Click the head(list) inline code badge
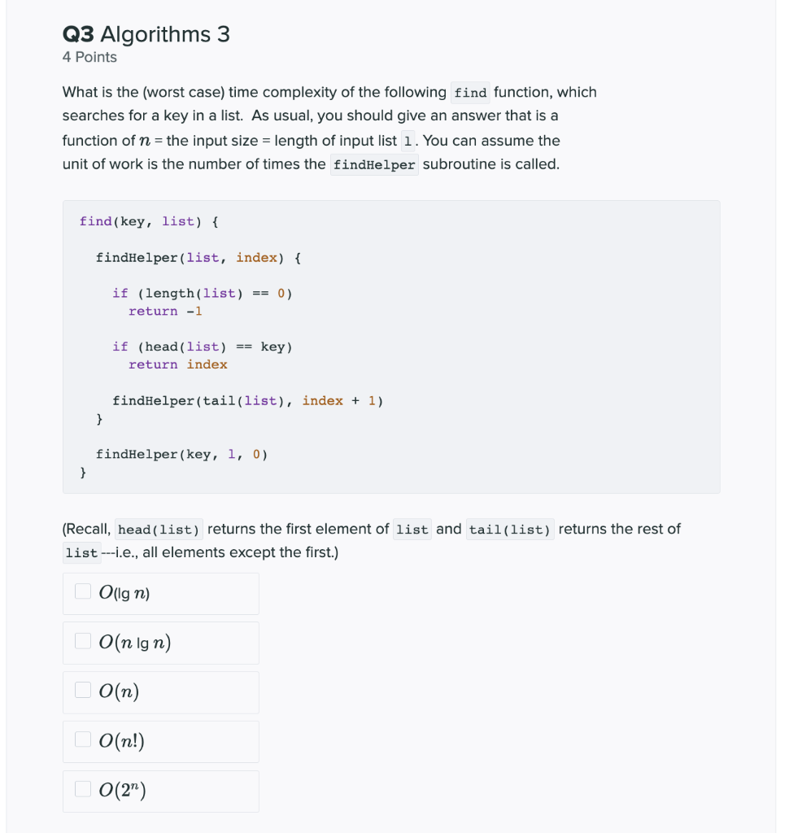The height and width of the screenshot is (833, 802). [x=159, y=529]
